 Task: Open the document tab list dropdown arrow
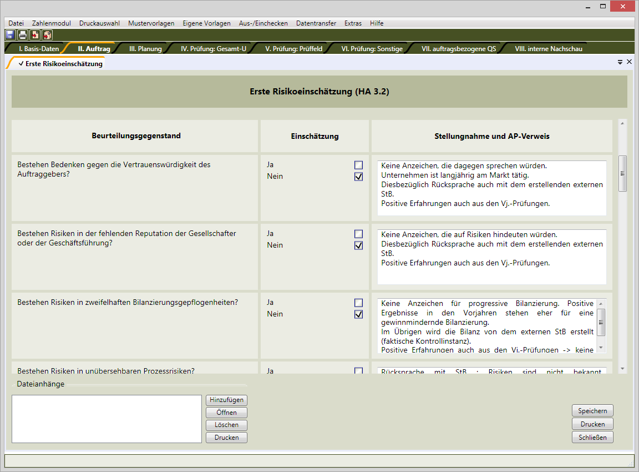pyautogui.click(x=620, y=63)
